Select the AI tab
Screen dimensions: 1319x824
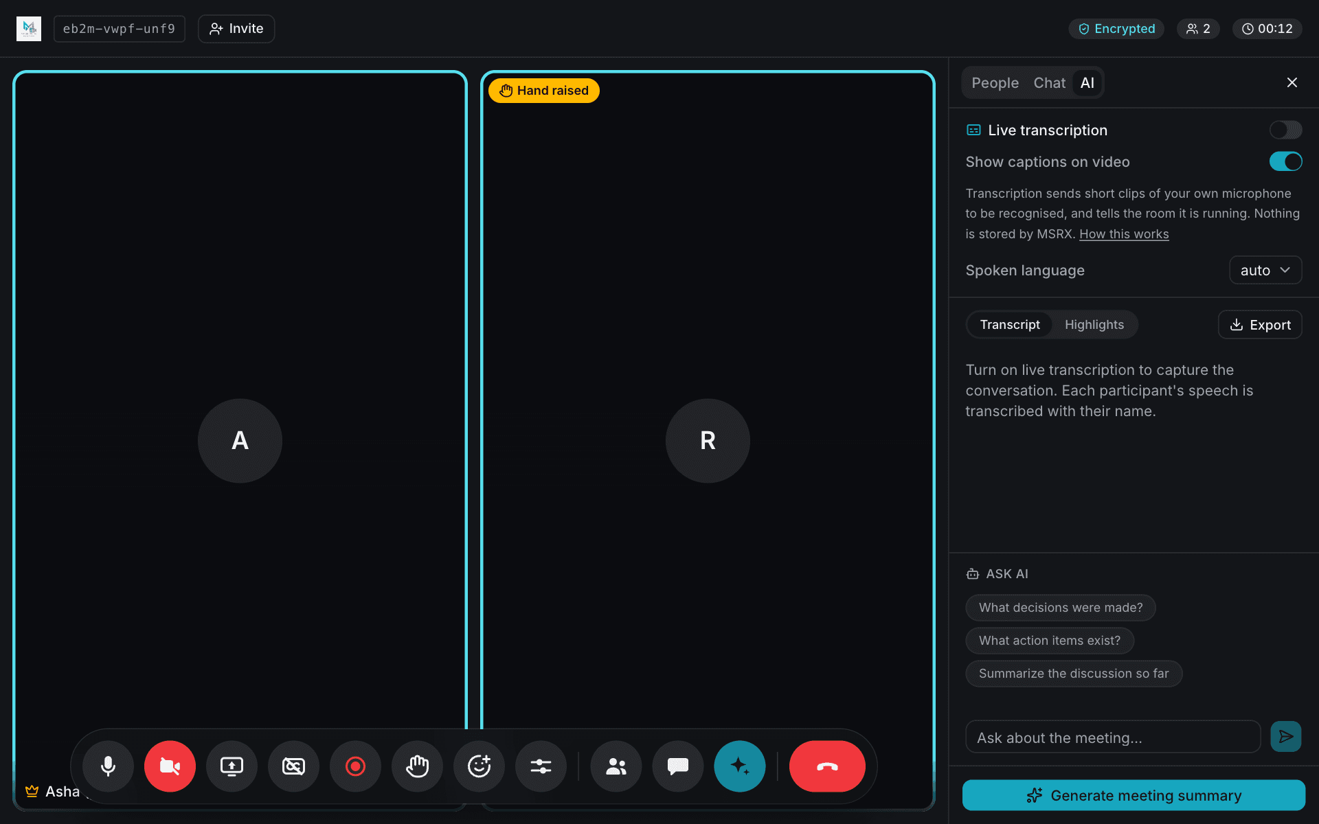coord(1087,83)
